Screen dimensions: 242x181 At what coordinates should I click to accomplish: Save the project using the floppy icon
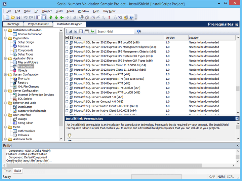18,17
